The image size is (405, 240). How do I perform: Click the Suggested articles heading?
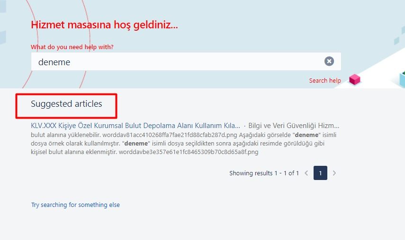coord(66,104)
